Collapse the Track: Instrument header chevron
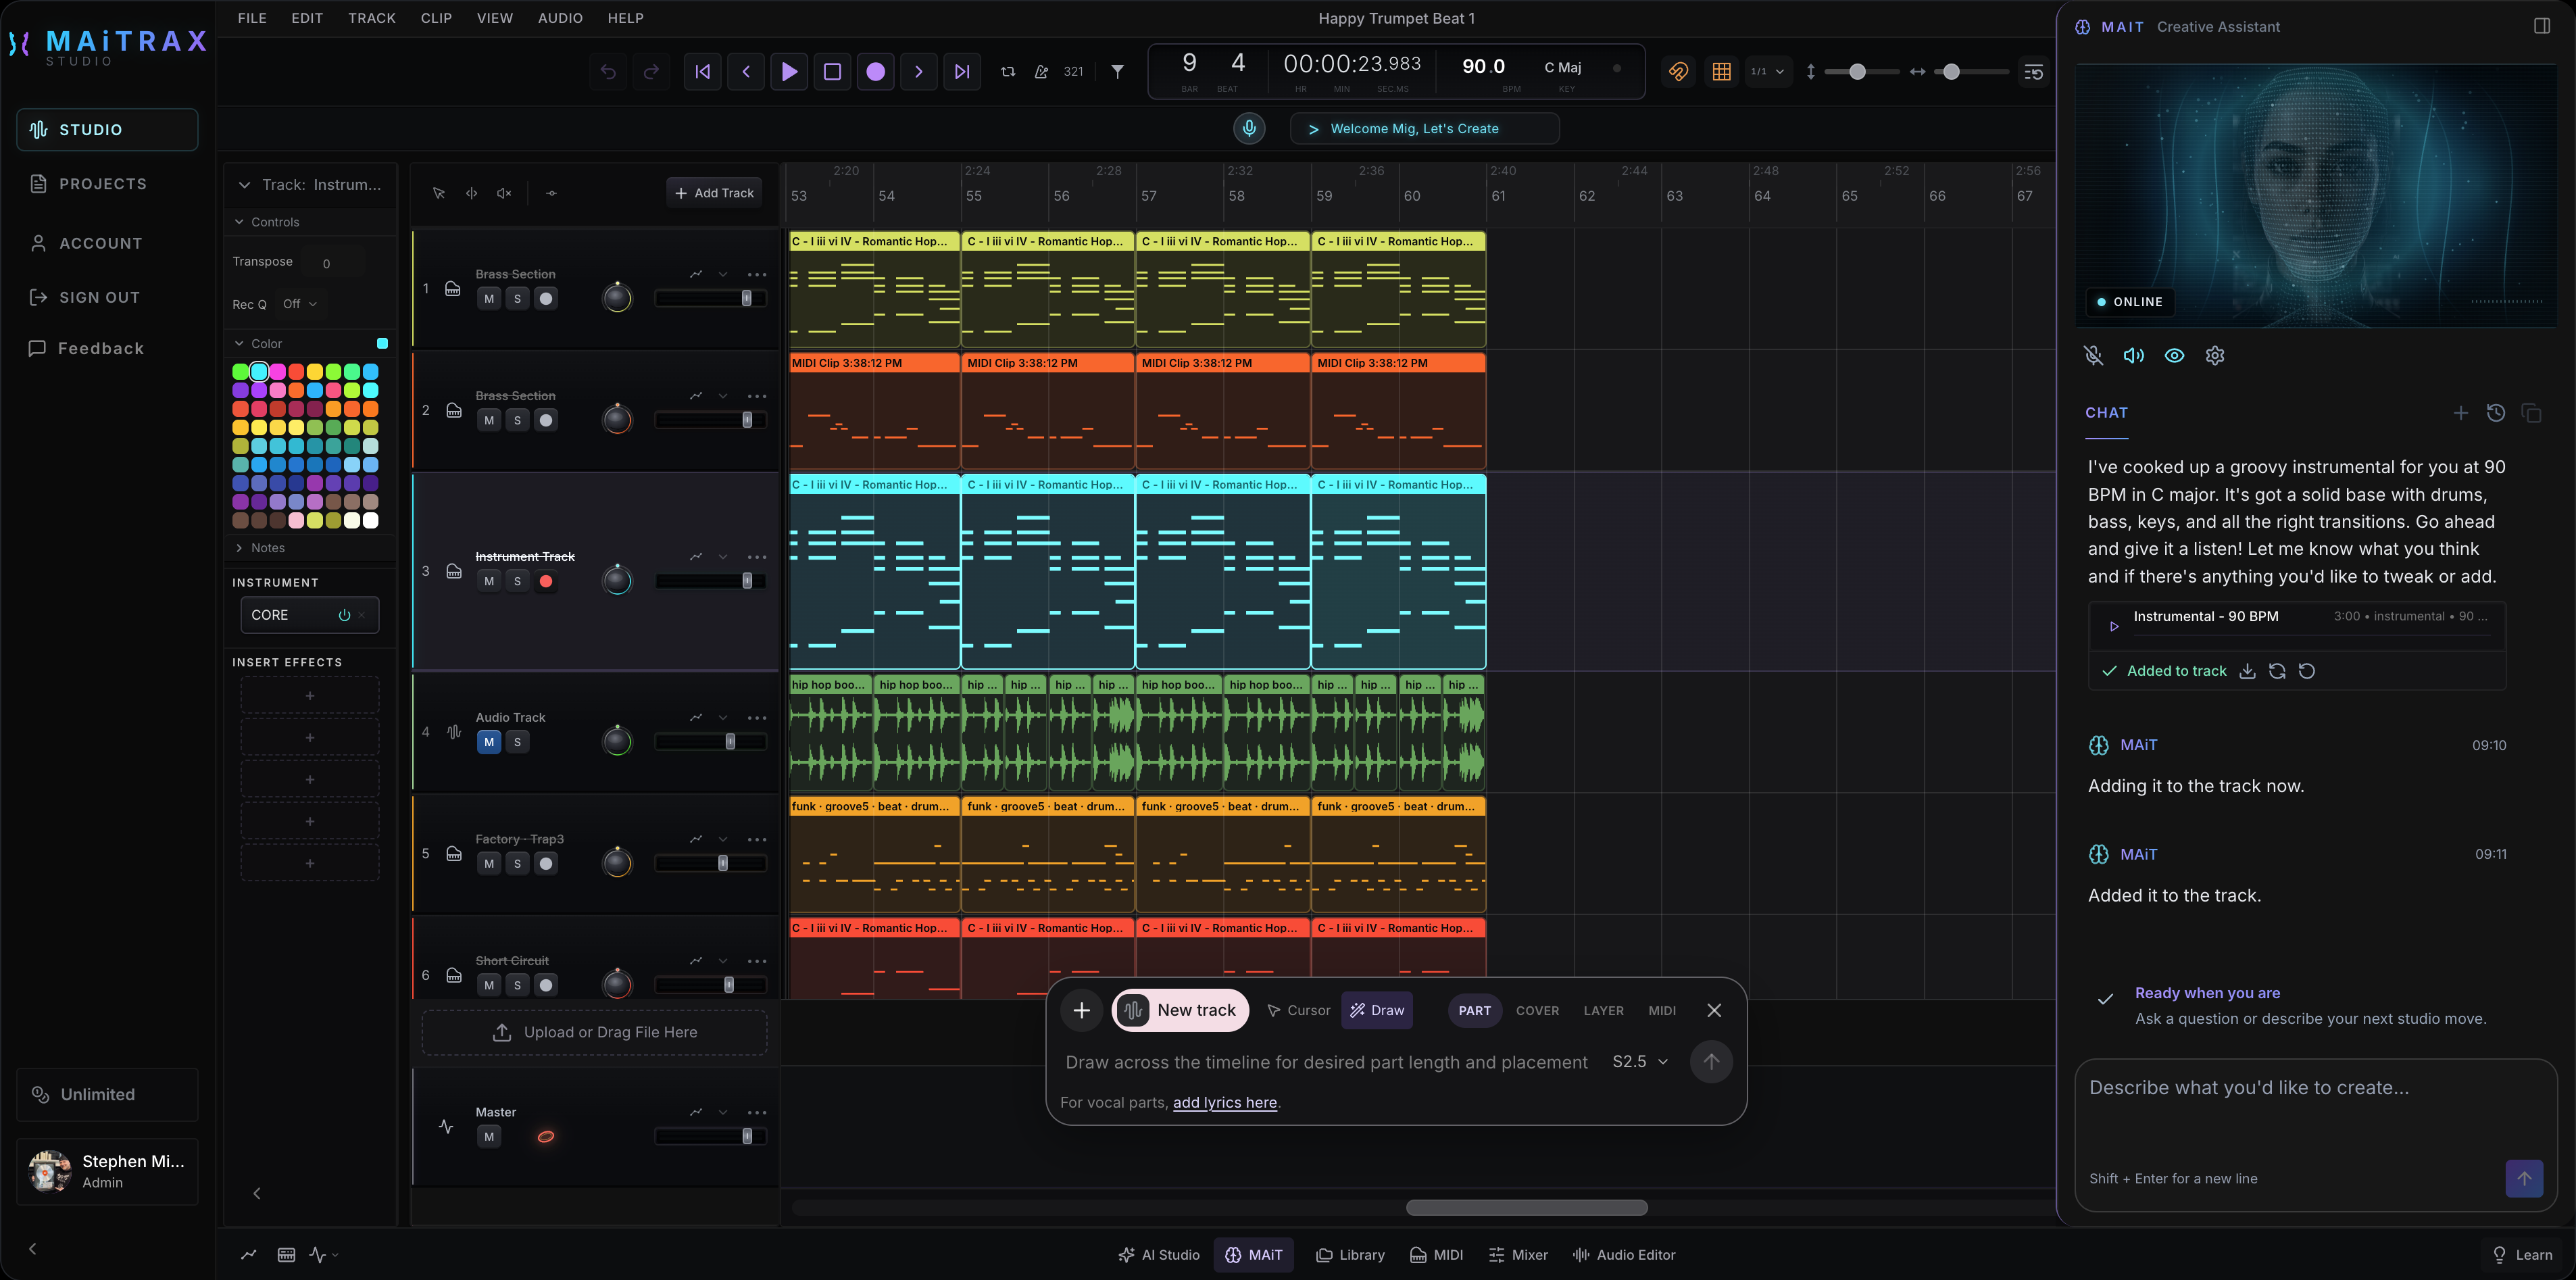This screenshot has height=1280, width=2576. click(x=244, y=185)
